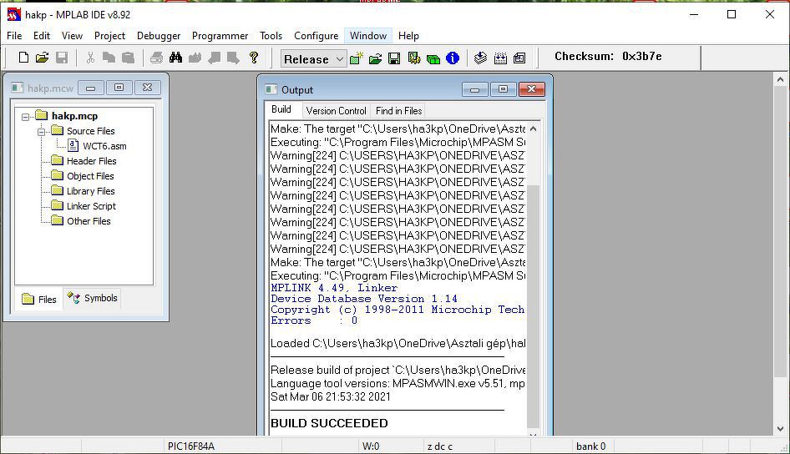The height and width of the screenshot is (454, 790).
Task: Click the Save Workspace icon
Action: point(394,58)
